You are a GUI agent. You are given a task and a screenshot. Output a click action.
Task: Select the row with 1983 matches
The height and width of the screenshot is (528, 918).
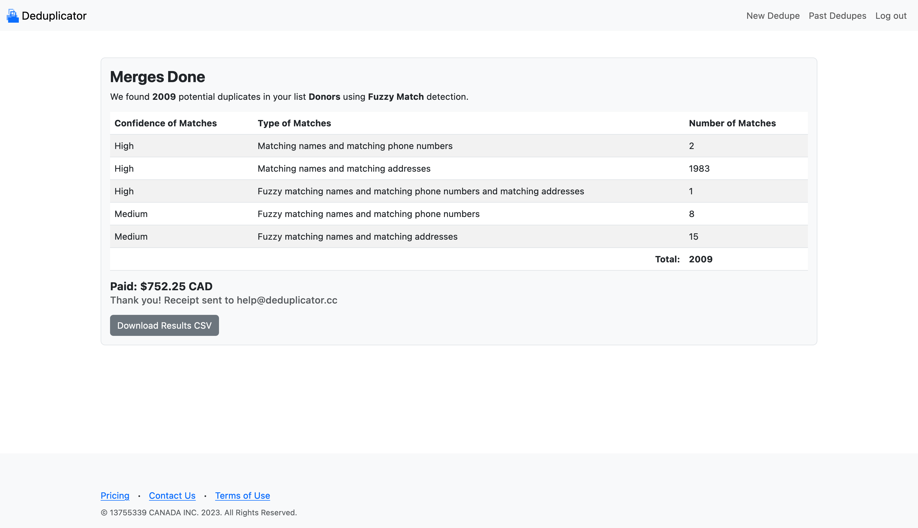[x=699, y=169]
